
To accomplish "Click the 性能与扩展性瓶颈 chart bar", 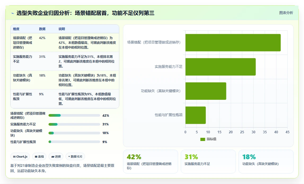I will [x=196, y=115].
